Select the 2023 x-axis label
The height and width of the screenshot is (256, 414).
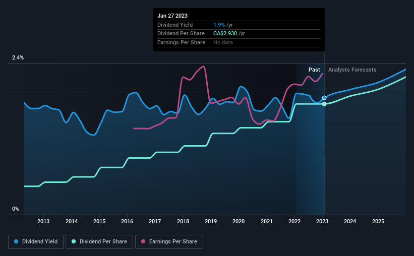click(x=322, y=221)
